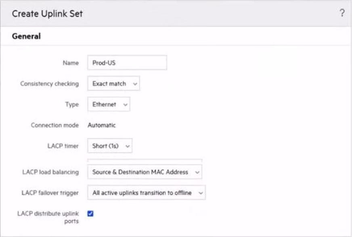The width and height of the screenshot is (352, 237).
Task: Expand the LACP load balancing dropdown
Action: click(x=145, y=172)
